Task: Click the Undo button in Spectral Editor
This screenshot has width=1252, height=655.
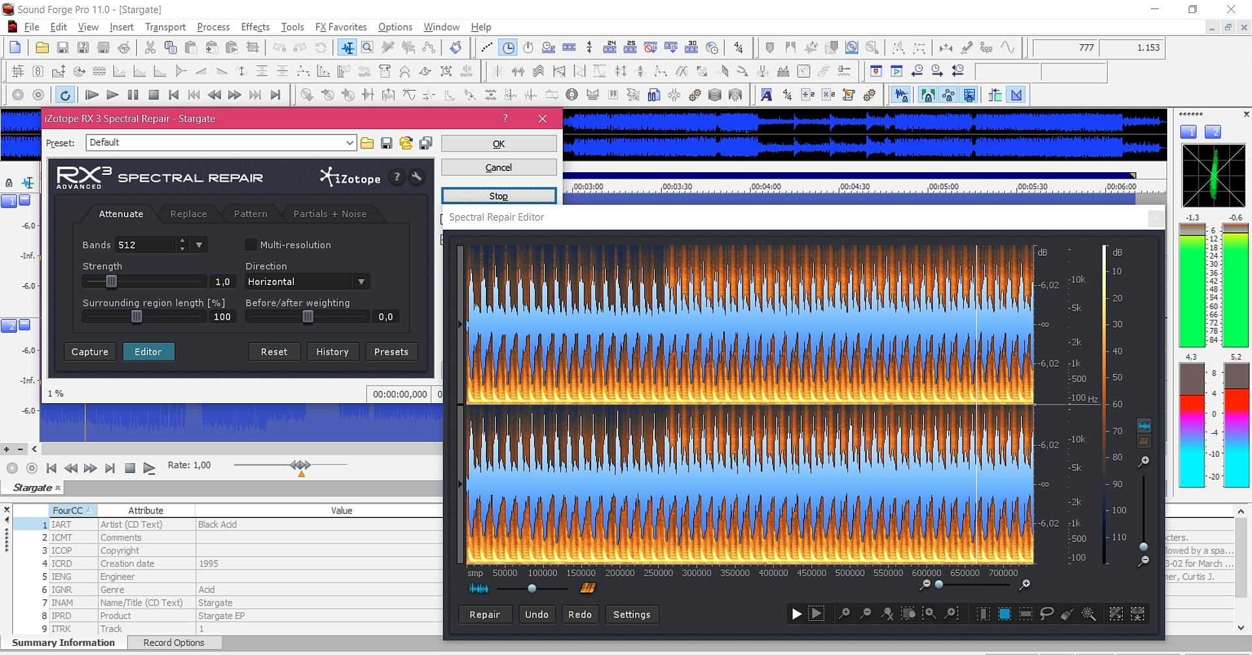Action: pos(537,615)
